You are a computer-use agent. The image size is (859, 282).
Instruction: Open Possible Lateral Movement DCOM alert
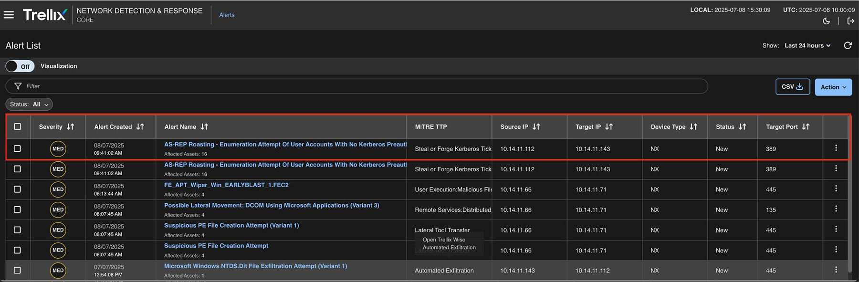click(x=272, y=205)
